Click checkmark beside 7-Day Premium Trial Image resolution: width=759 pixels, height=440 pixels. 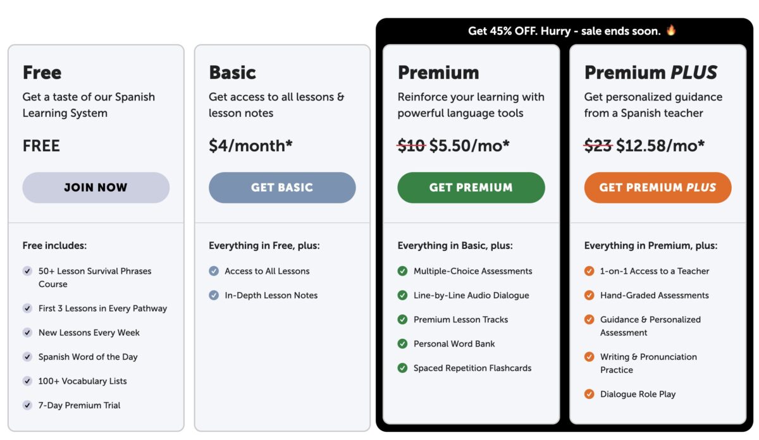[27, 405]
